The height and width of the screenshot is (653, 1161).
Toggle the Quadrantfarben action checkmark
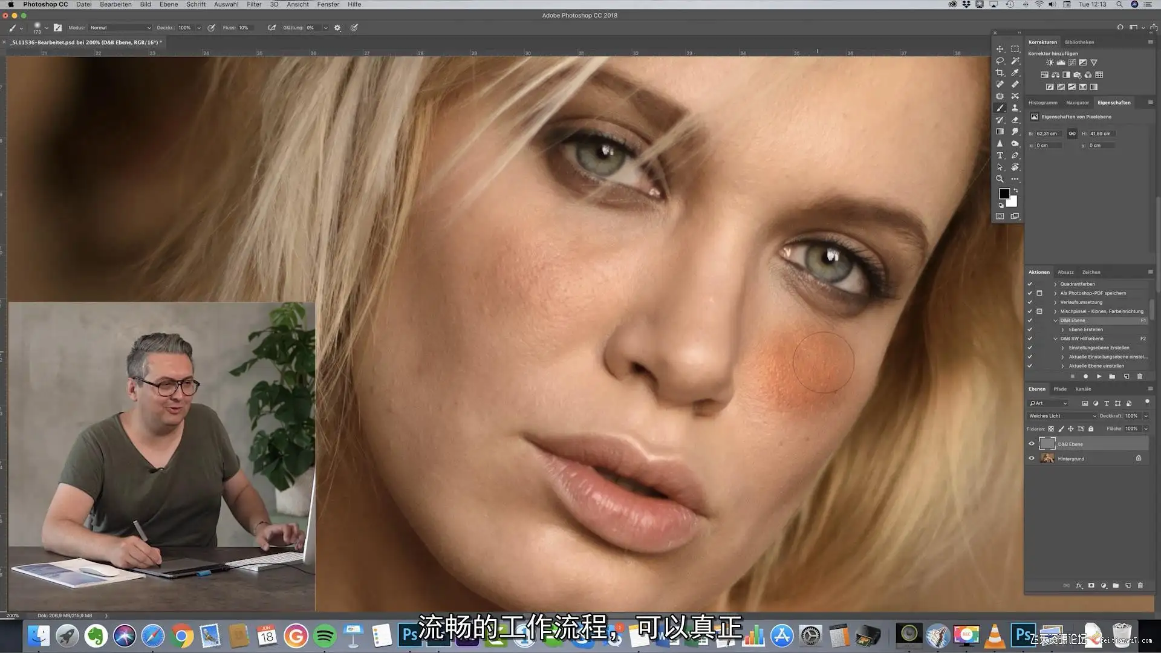[x=1030, y=284]
